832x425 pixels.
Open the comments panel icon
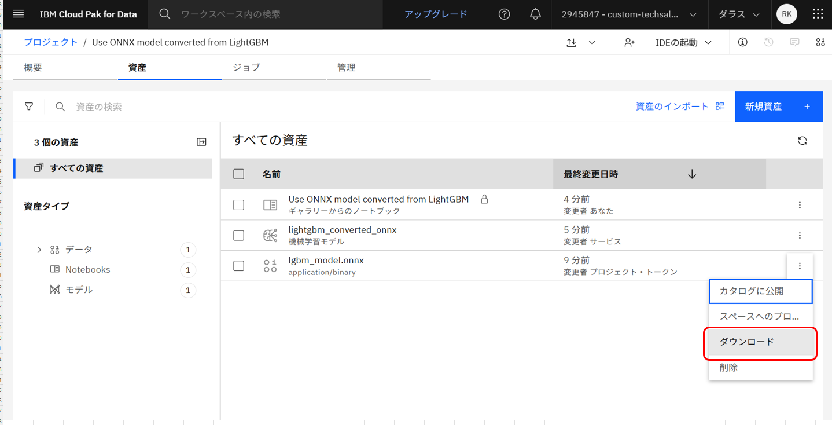794,42
